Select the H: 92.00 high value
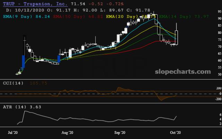 [x=85, y=10]
